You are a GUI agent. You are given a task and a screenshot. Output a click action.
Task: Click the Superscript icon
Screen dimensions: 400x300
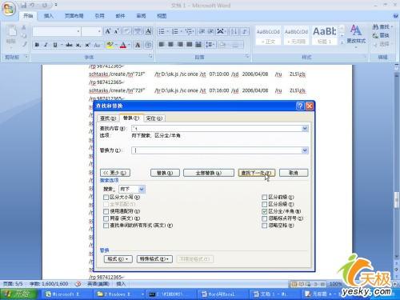pyautogui.click(x=87, y=45)
